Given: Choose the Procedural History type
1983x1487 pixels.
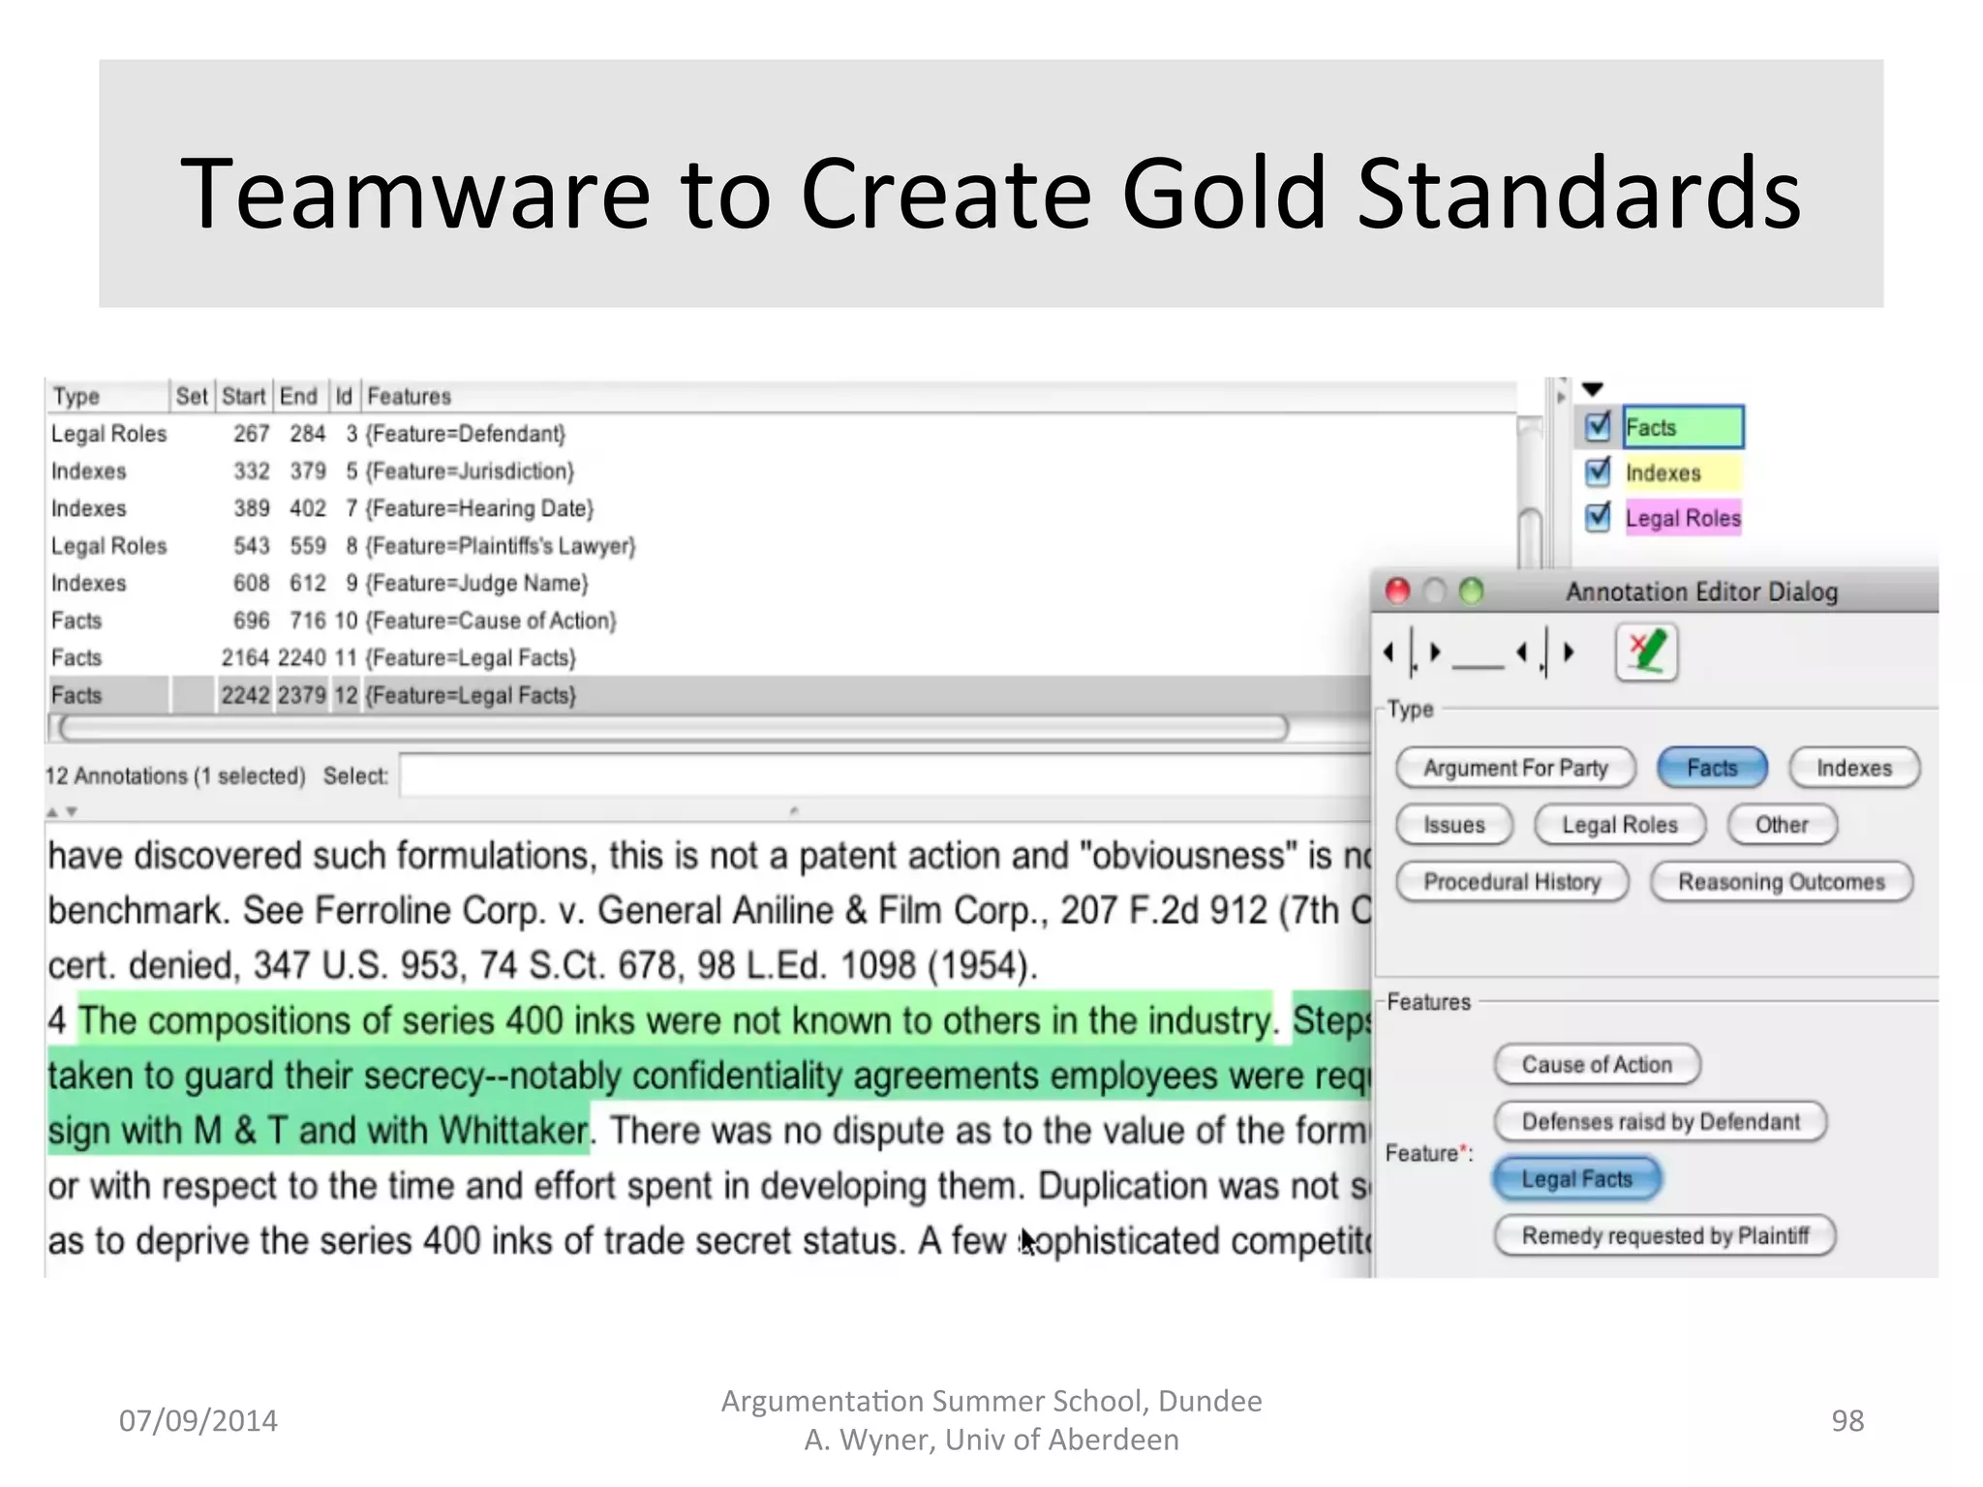Looking at the screenshot, I should [1511, 882].
